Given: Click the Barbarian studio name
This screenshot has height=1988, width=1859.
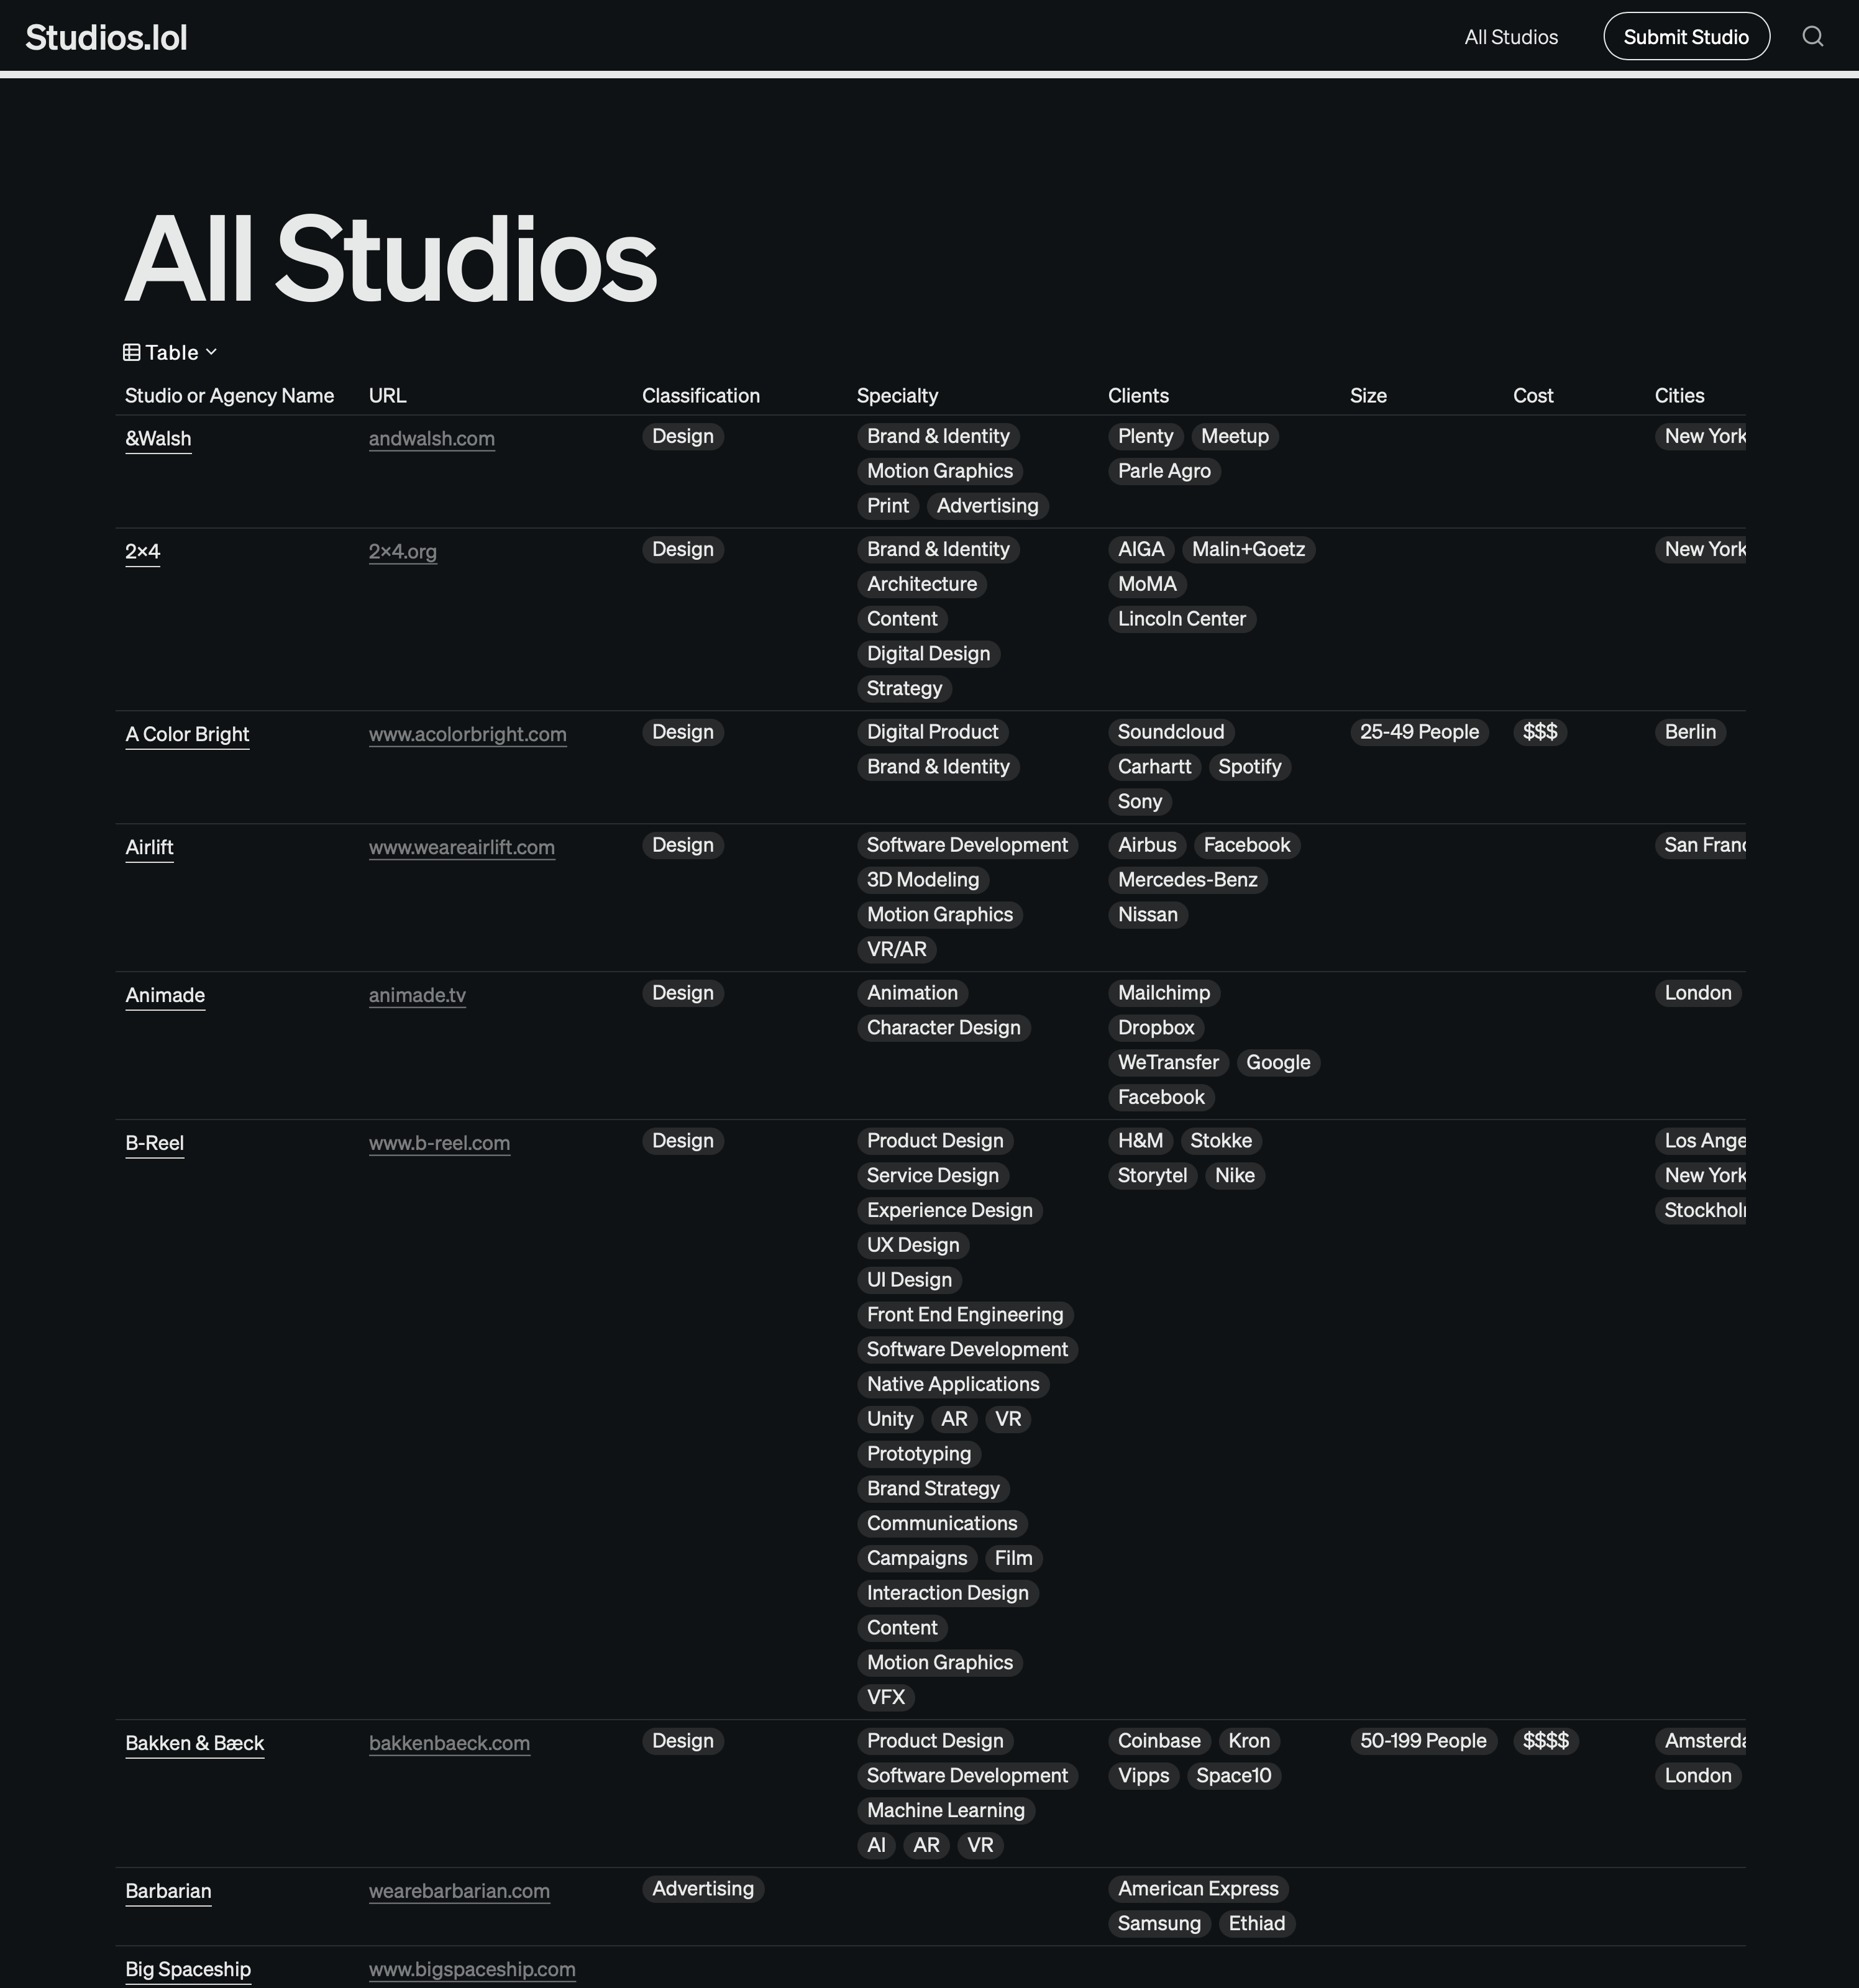Looking at the screenshot, I should (x=168, y=1891).
